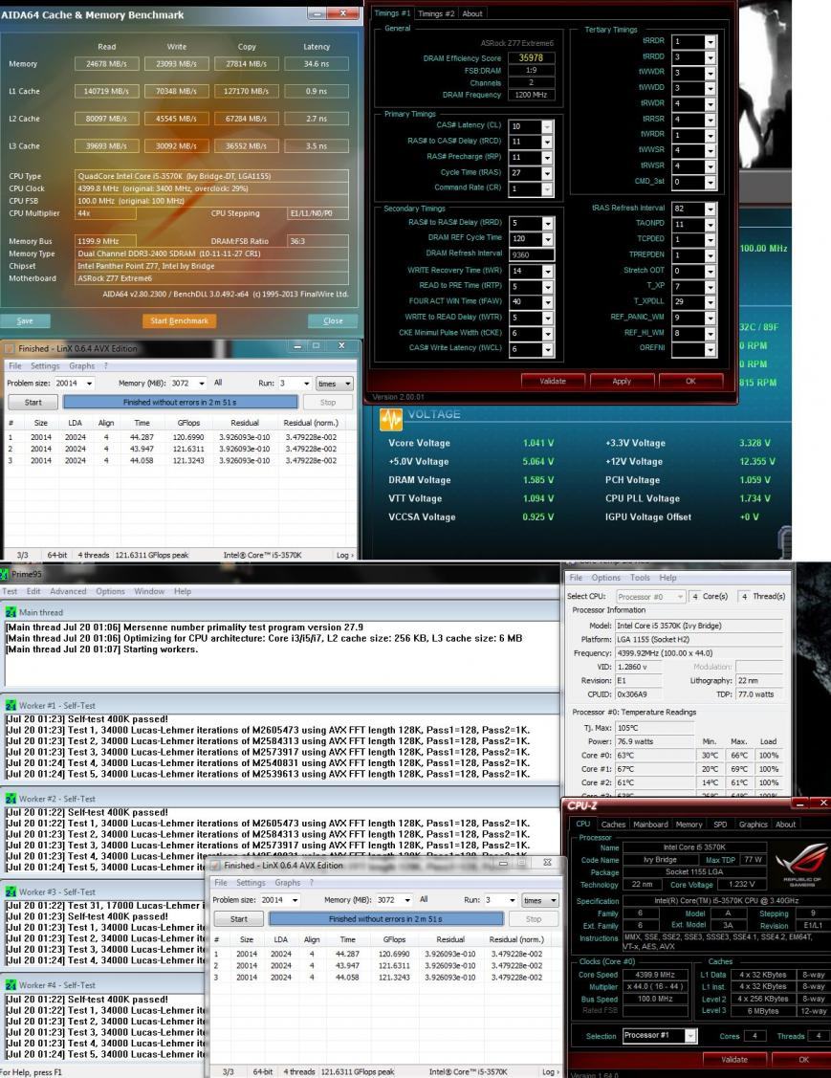Click the Frequency value 4399.92MHz in Core Temp
Image resolution: width=831 pixels, height=1078 pixels.
699,653
